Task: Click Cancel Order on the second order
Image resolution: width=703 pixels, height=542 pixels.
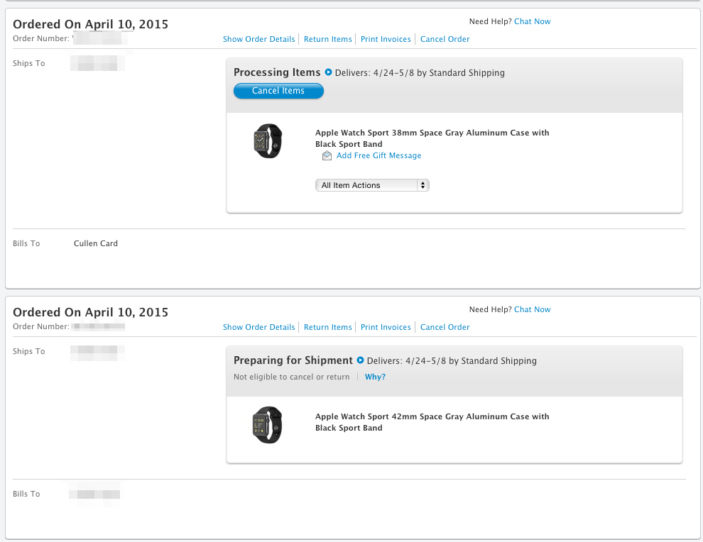Action: click(x=445, y=327)
